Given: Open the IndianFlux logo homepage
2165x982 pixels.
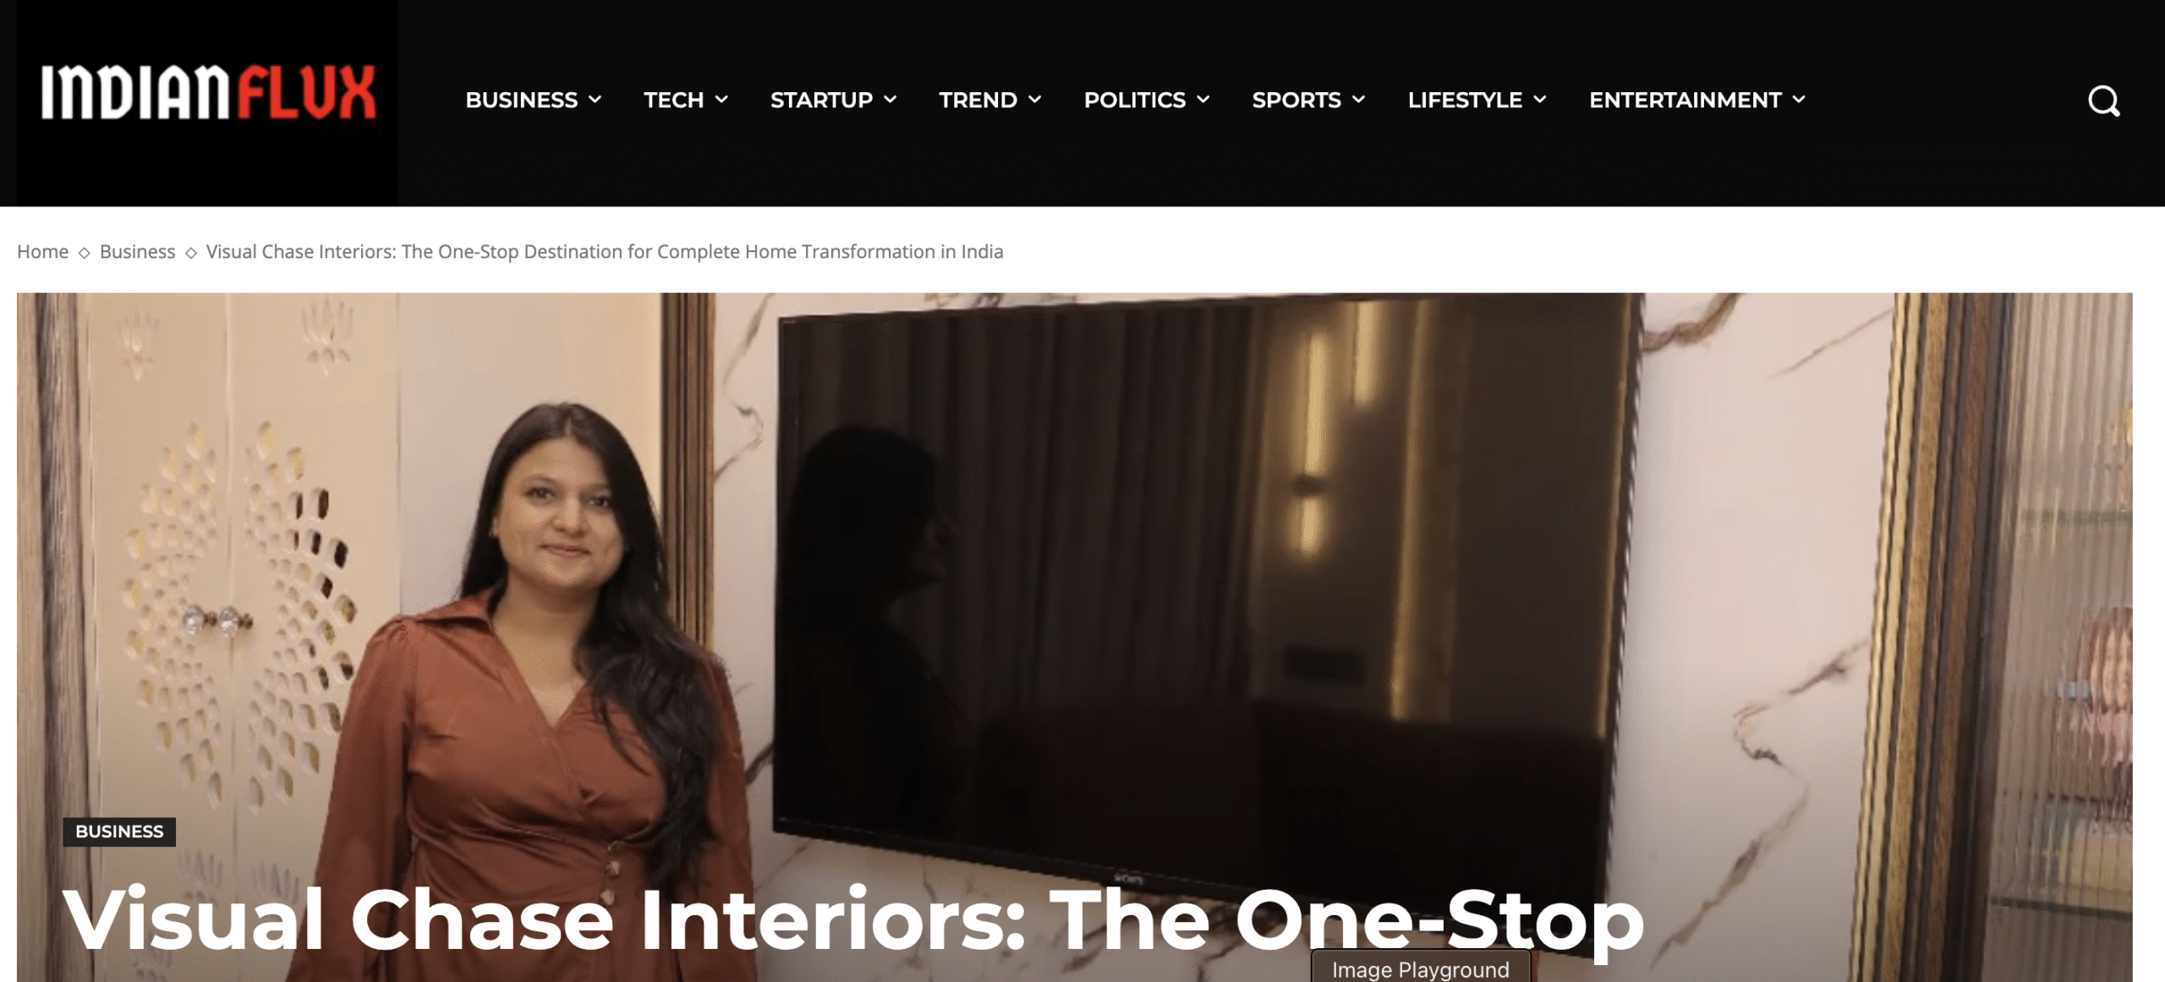Looking at the screenshot, I should click(x=208, y=92).
